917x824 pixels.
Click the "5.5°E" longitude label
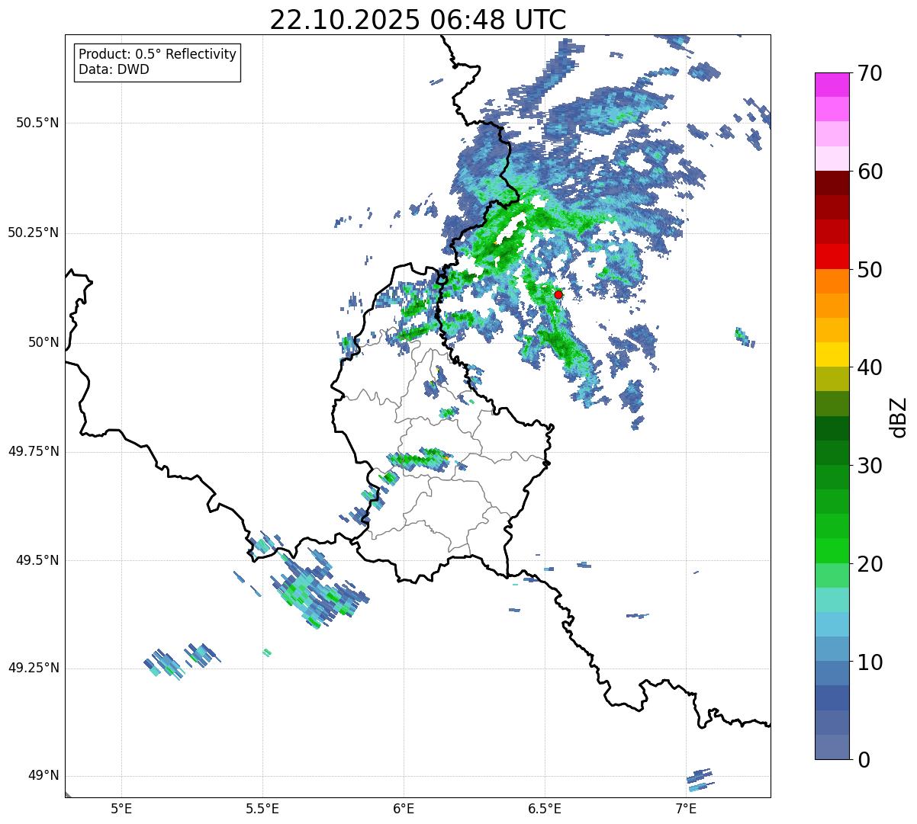pyautogui.click(x=262, y=808)
